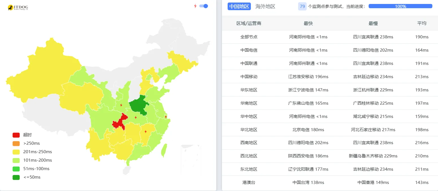This screenshot has height=191, width=438.
Task: Select the 中国移动 row label
Action: 249,77
